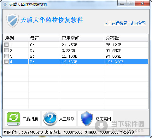This screenshot has height=138, width=152.
Task: Click the 97.66GB capacity in row D:
Action: tap(114, 51)
